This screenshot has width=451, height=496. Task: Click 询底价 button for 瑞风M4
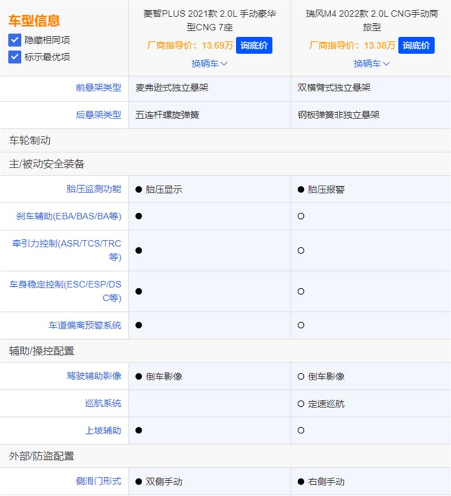(x=416, y=45)
